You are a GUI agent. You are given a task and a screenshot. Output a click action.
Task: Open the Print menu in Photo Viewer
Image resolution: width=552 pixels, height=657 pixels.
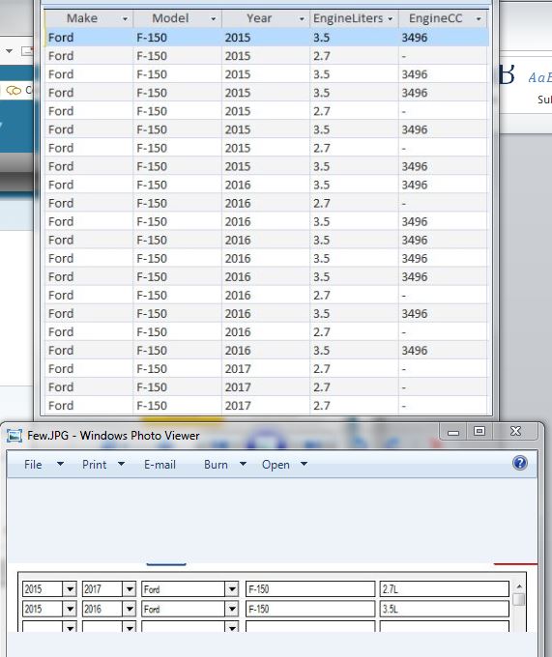point(95,465)
